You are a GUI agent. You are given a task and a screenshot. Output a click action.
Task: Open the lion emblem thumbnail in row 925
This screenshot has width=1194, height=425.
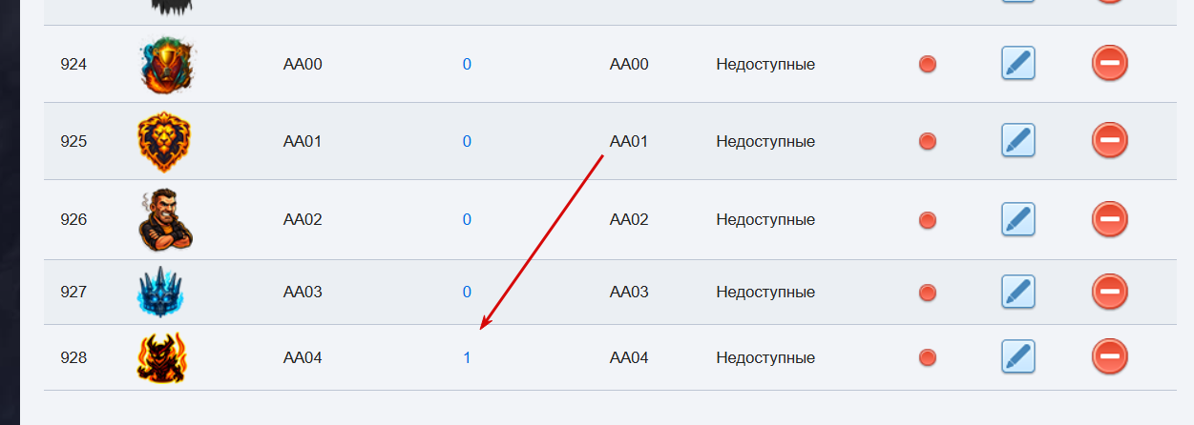point(164,142)
